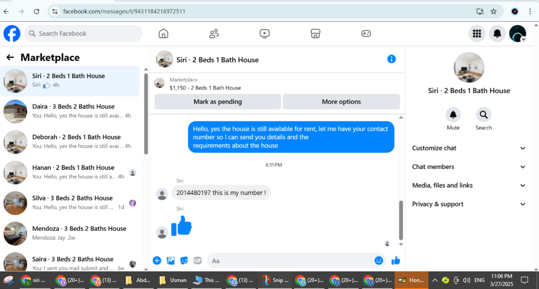
Task: View site information icon in address bar
Action: (x=54, y=11)
